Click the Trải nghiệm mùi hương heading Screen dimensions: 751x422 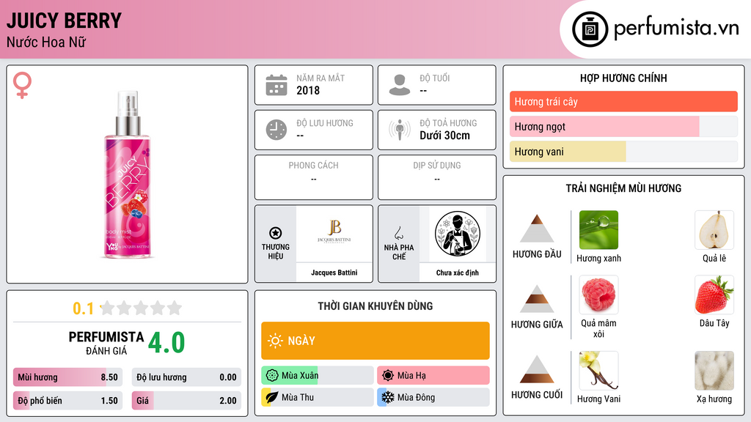tap(623, 188)
